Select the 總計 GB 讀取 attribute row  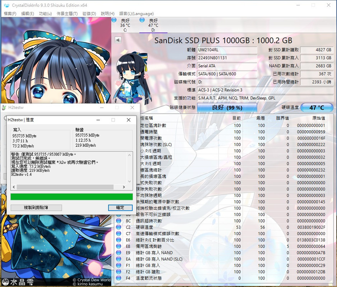(x=221, y=272)
